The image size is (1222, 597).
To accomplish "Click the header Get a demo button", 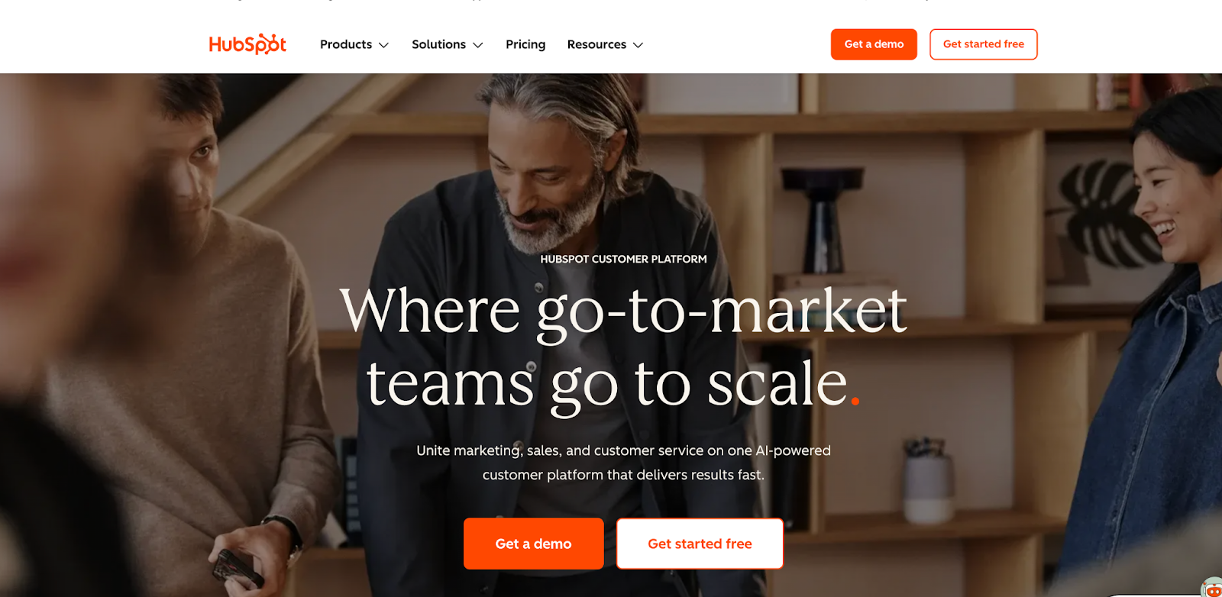I will click(874, 44).
